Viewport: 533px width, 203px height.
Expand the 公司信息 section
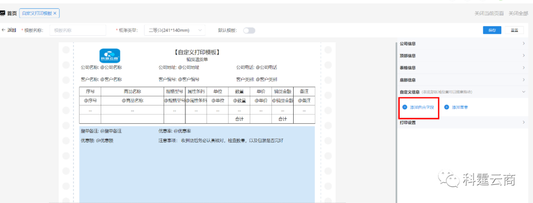pos(462,44)
